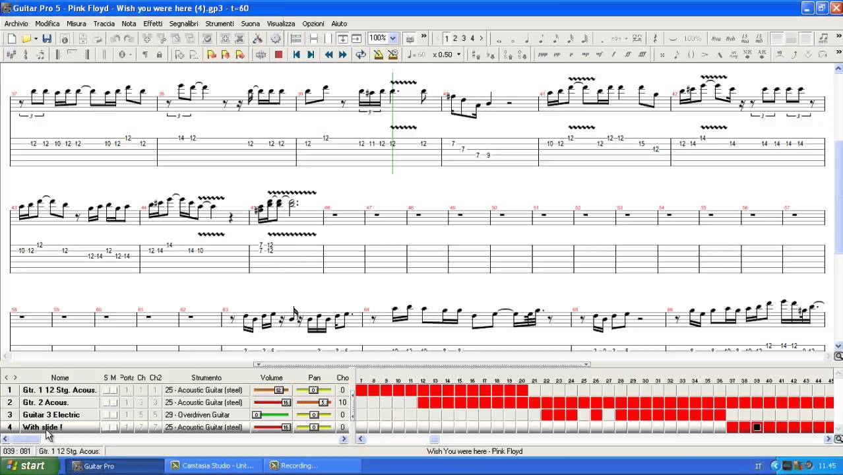Screen dimensions: 843x475
Task: Save the tab with floppy disk icon
Action: 47,38
